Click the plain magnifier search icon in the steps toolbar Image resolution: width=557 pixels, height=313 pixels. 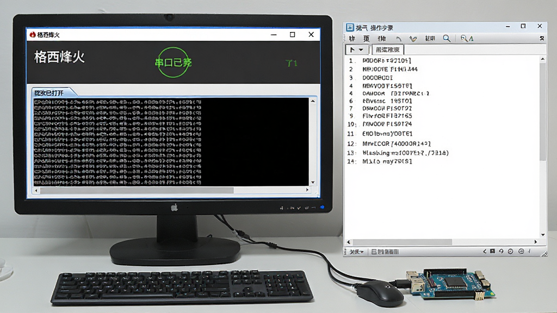tap(447, 39)
